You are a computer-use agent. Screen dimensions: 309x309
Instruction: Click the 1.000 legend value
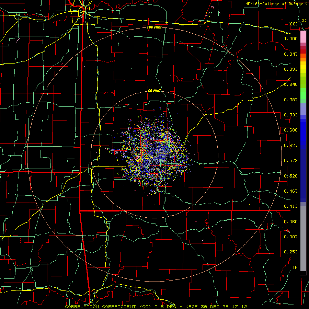click(291, 38)
